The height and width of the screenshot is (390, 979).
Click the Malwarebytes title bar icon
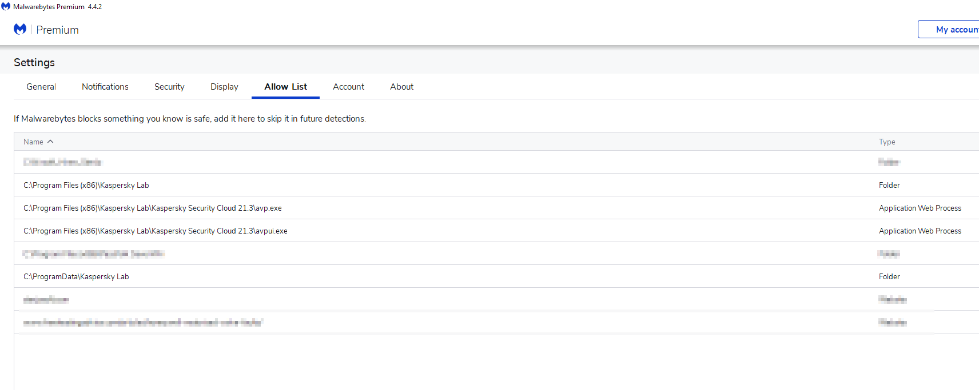pyautogui.click(x=6, y=6)
